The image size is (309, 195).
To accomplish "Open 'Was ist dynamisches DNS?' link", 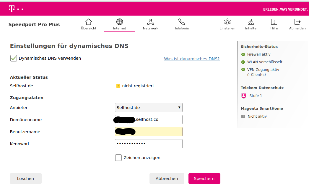I will point(192,59).
